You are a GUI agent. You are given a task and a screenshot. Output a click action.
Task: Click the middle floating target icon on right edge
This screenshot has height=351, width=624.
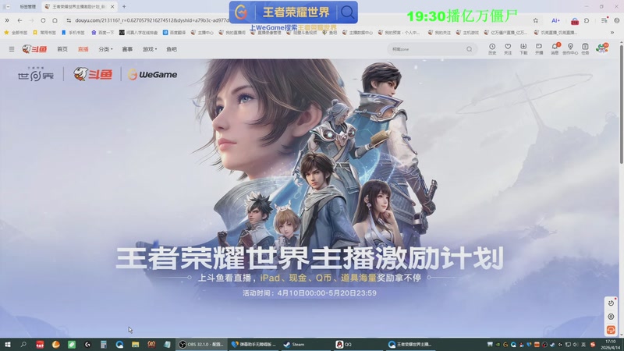(611, 317)
